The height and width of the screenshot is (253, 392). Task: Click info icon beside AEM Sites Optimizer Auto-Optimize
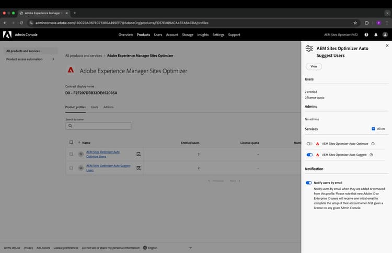(x=373, y=144)
